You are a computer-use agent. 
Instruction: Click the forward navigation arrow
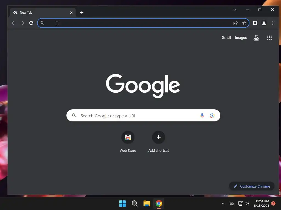point(23,23)
